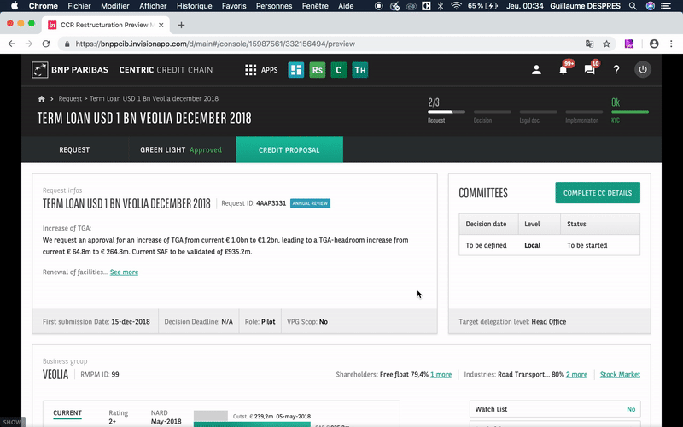Screen dimensions: 683x427
Task: Click the invisionapp URL address bar
Action: click(215, 44)
